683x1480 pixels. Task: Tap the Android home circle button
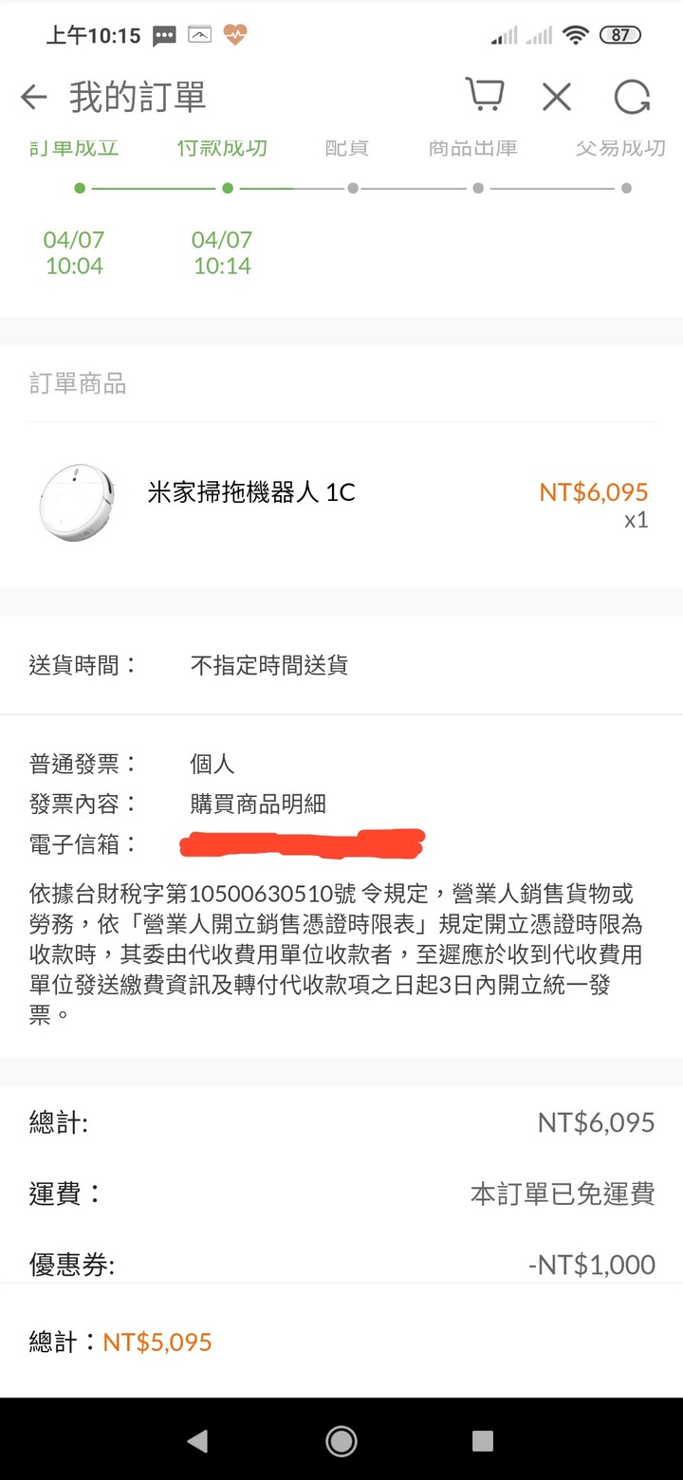(x=341, y=1441)
